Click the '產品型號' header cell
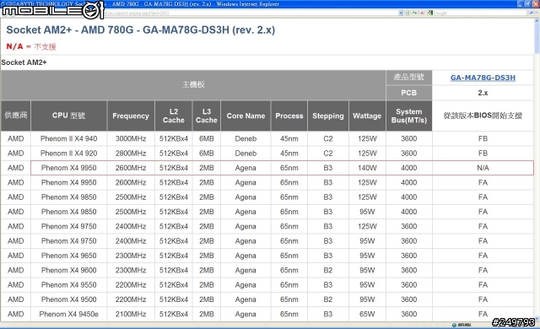This screenshot has width=540, height=329. click(x=408, y=77)
